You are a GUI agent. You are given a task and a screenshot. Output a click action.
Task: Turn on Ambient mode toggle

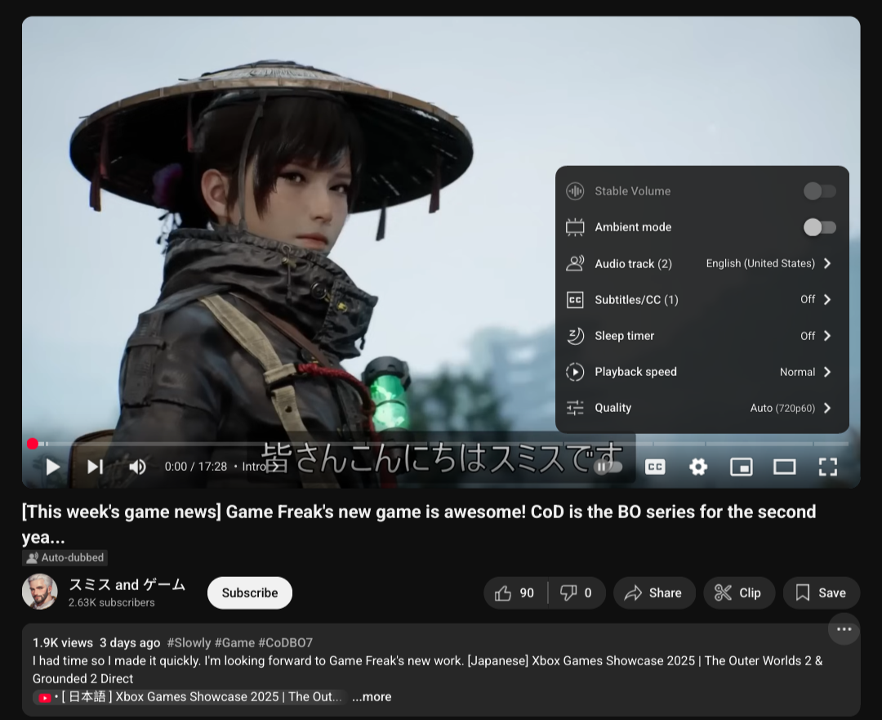(x=820, y=227)
